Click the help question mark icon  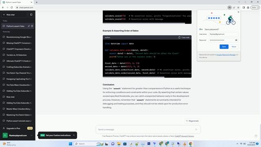point(256,136)
